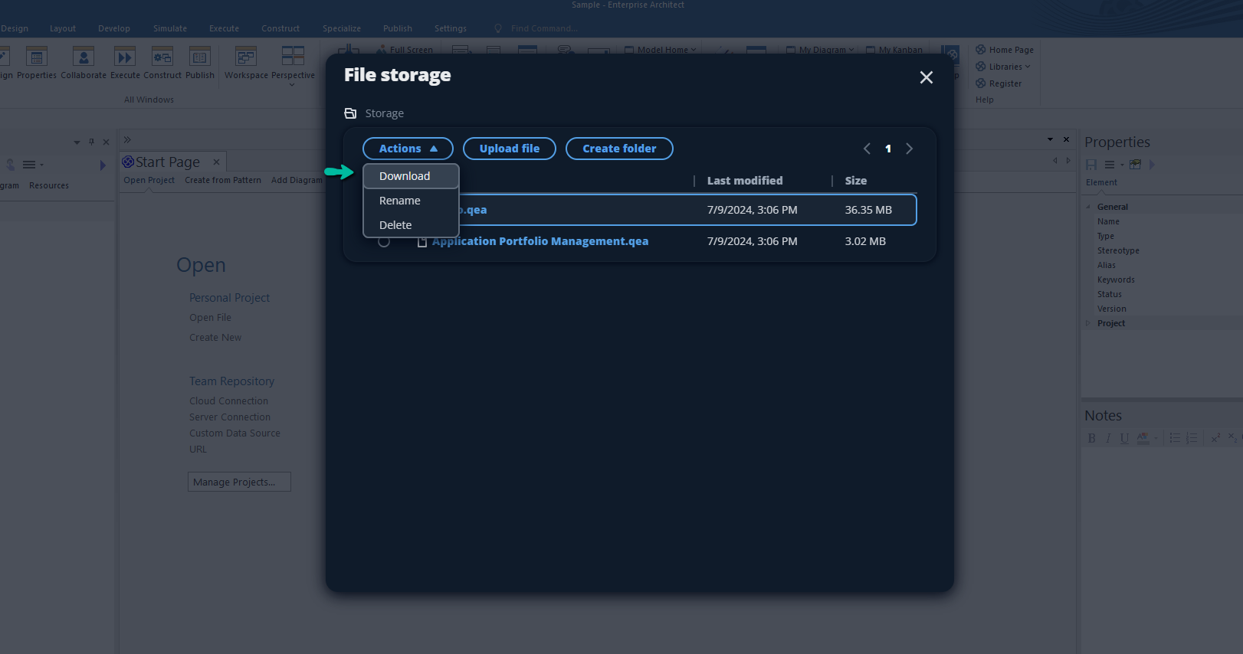This screenshot has width=1243, height=654.
Task: Open the Settings ribbon tab
Action: tap(451, 28)
